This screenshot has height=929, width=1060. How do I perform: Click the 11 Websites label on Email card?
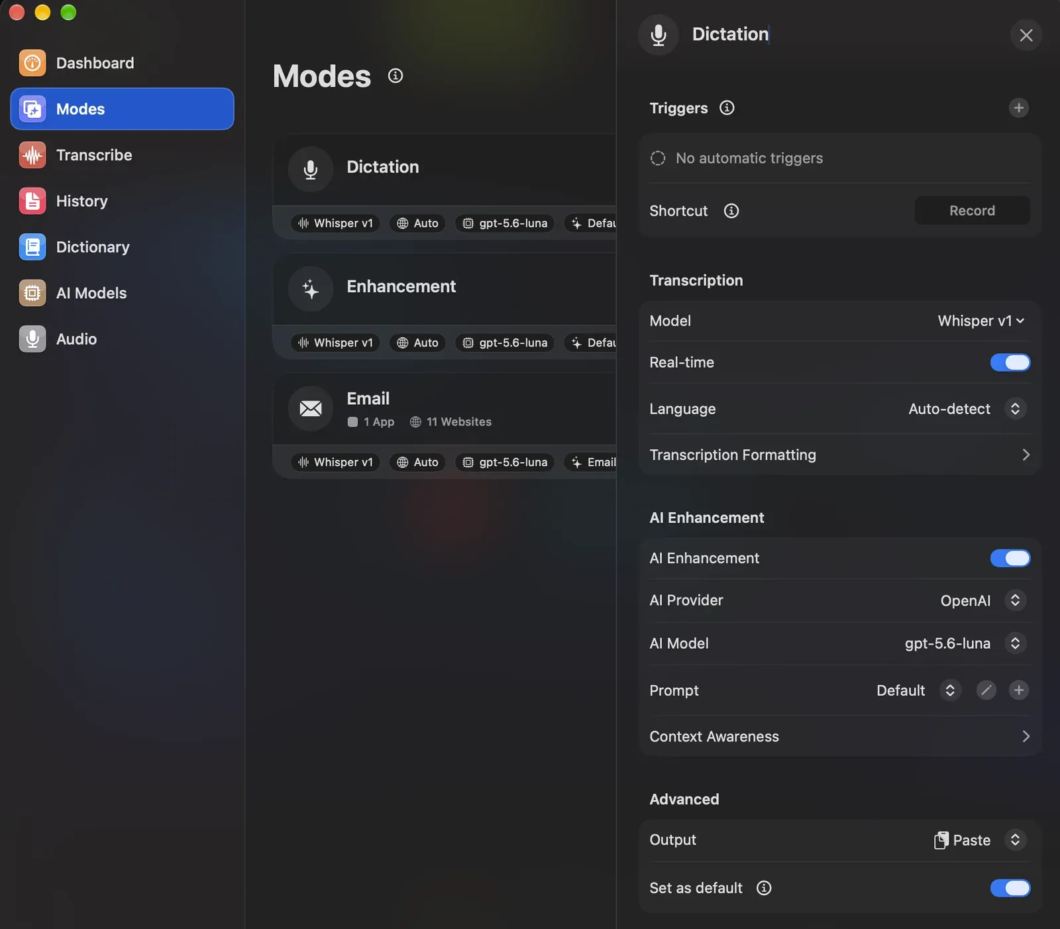(450, 422)
